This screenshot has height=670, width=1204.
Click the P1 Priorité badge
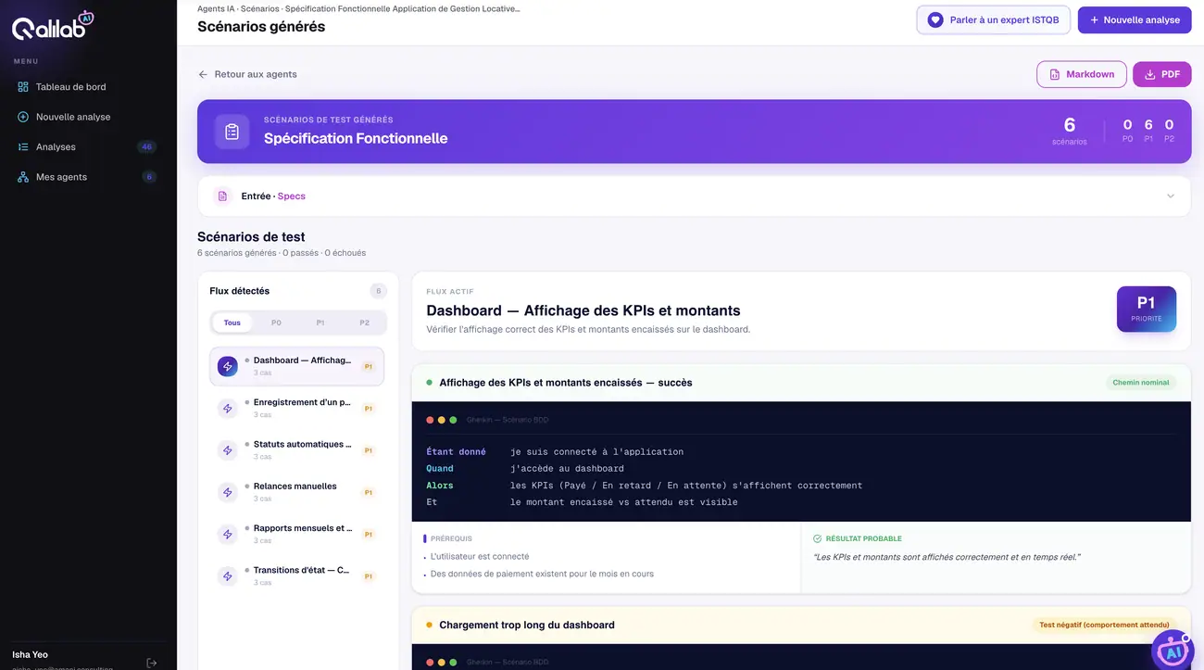tap(1147, 310)
